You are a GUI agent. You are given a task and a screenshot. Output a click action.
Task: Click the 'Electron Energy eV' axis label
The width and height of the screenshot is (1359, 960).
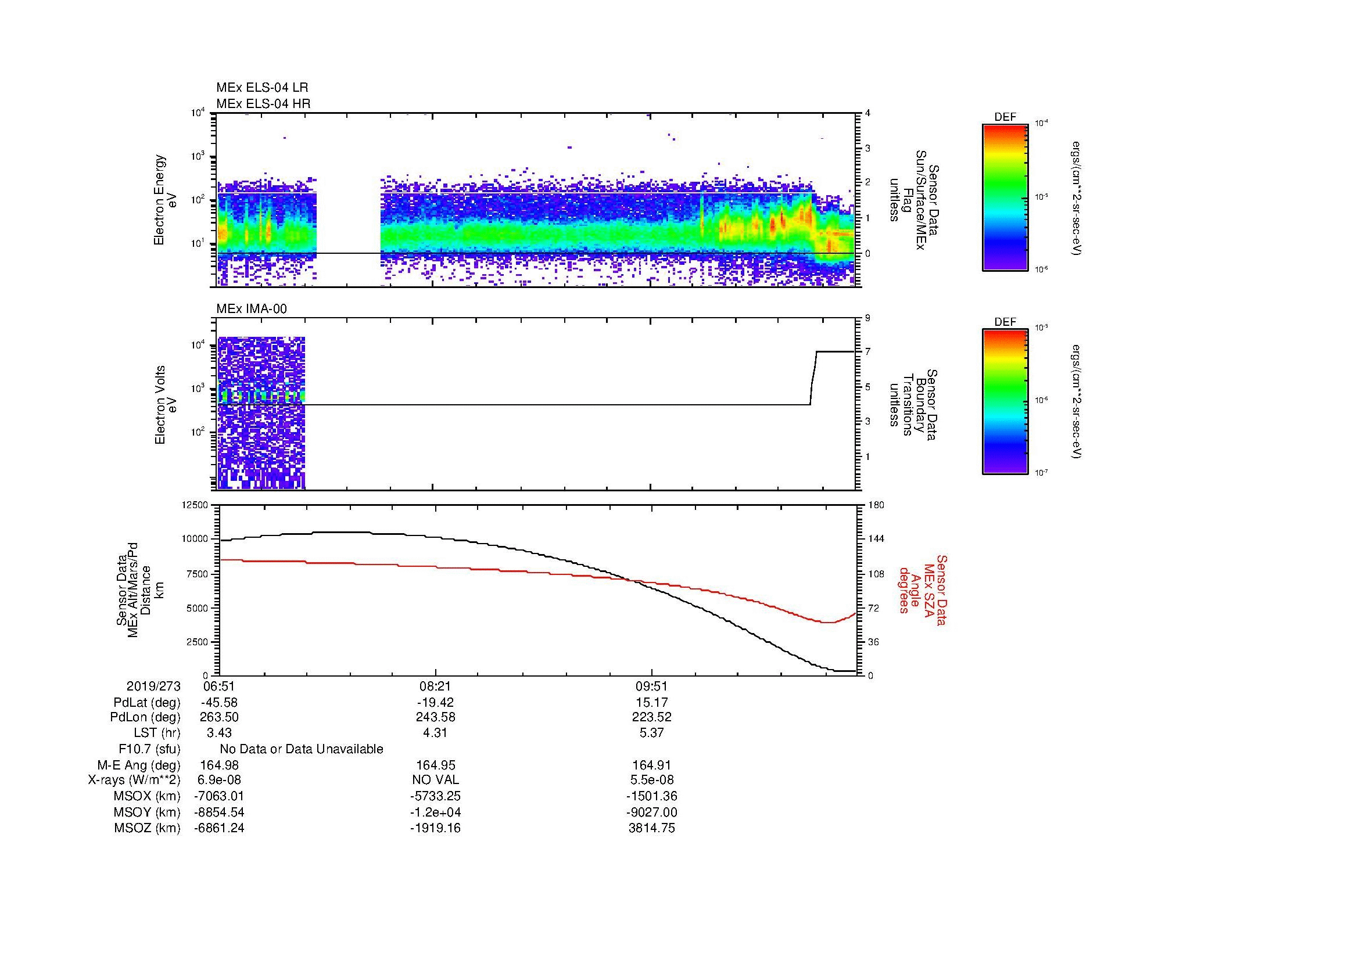165,200
